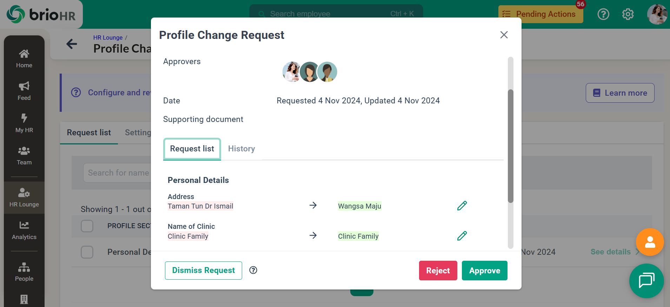Open the user profile avatar menu
Screen dimensions: 670x307
pyautogui.click(x=657, y=14)
